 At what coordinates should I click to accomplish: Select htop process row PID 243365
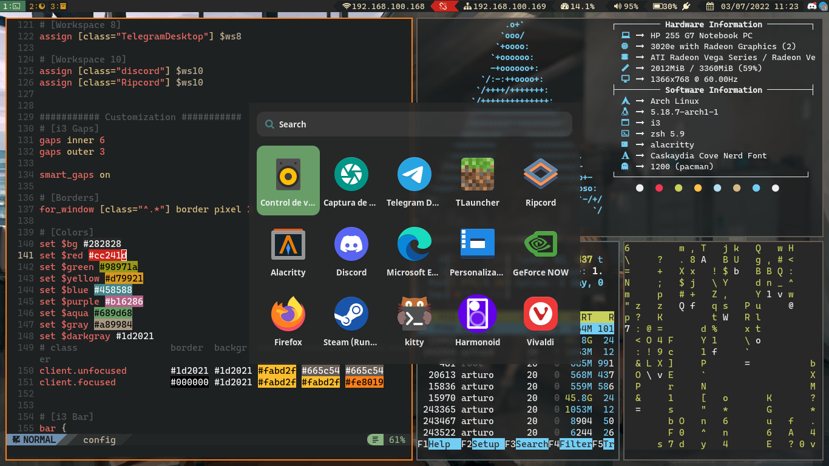[516, 410]
